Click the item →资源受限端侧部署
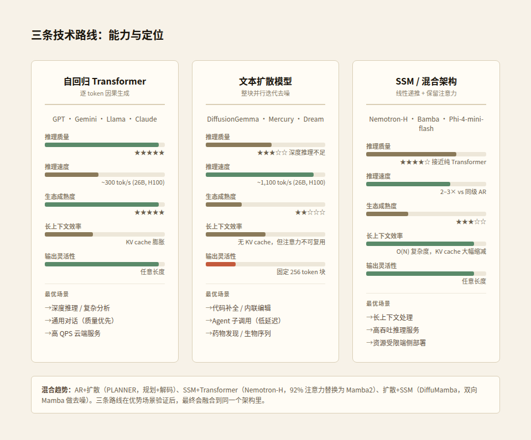This screenshot has height=440, width=531. point(396,343)
